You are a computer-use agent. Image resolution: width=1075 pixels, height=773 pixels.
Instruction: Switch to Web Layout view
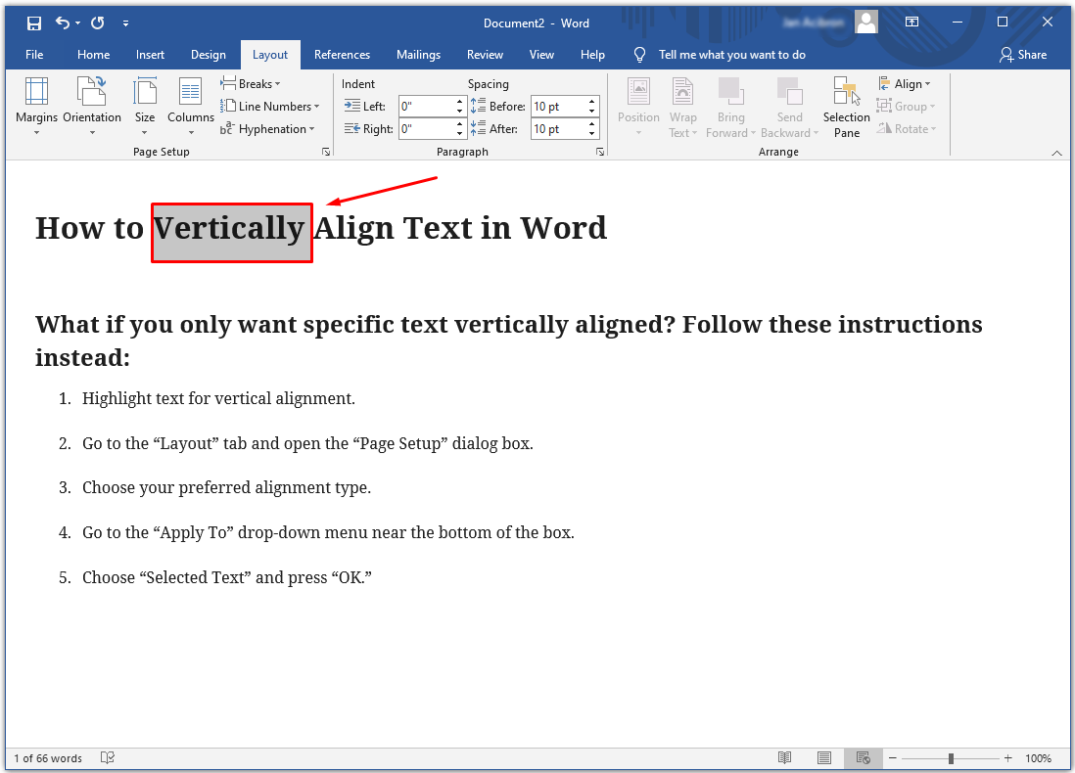[x=863, y=758]
